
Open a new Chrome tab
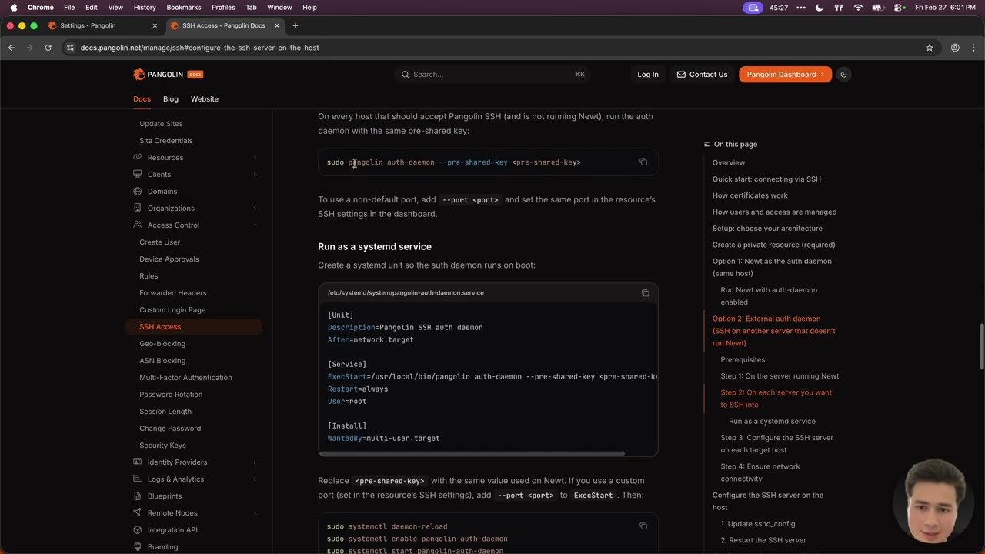[295, 25]
